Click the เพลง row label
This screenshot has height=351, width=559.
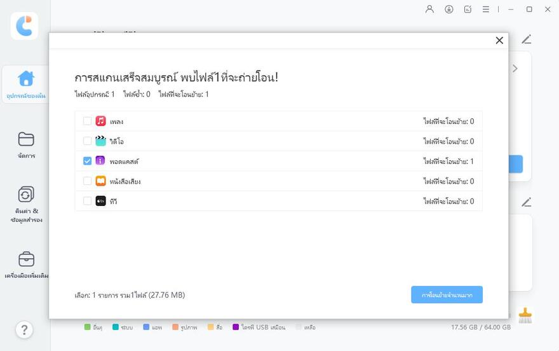click(x=116, y=122)
